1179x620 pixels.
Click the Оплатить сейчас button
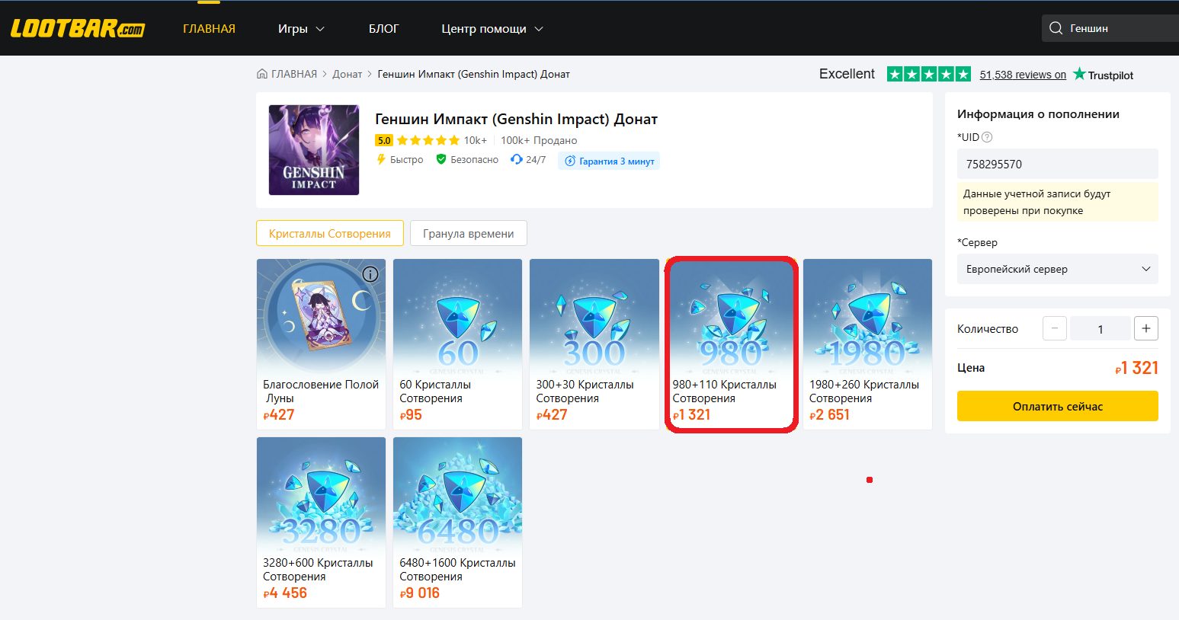coord(1058,406)
